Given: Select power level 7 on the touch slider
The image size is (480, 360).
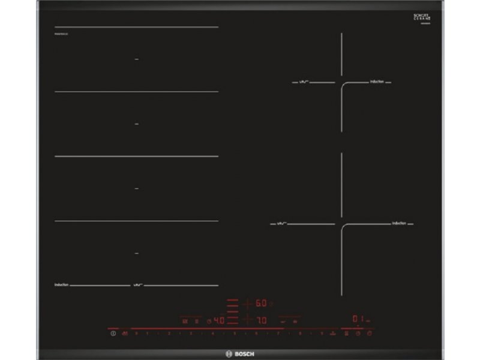Looking at the screenshot, I should [278, 334].
